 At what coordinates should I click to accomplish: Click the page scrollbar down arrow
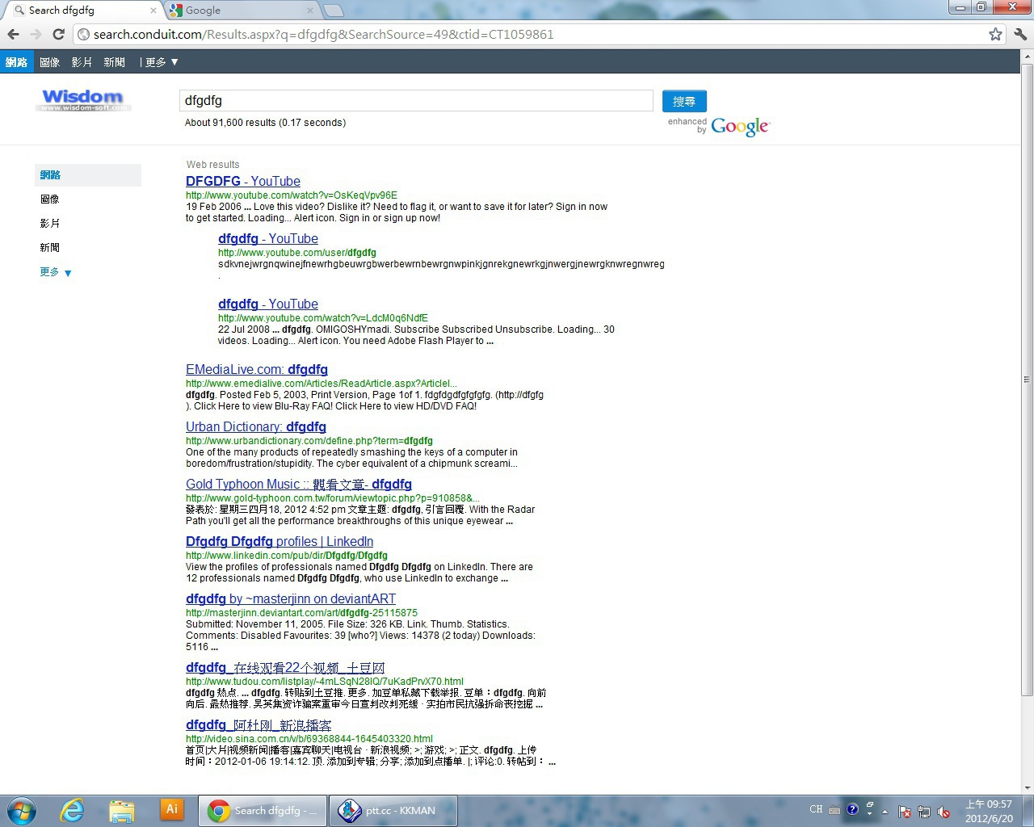(1027, 788)
